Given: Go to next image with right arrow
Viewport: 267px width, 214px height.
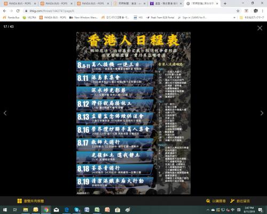Looking at the screenshot, I should [262, 113].
